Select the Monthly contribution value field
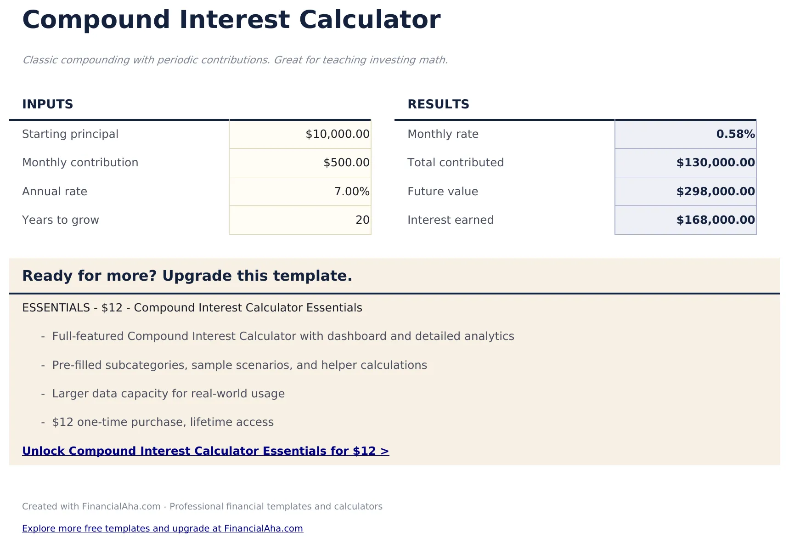 [x=299, y=163]
